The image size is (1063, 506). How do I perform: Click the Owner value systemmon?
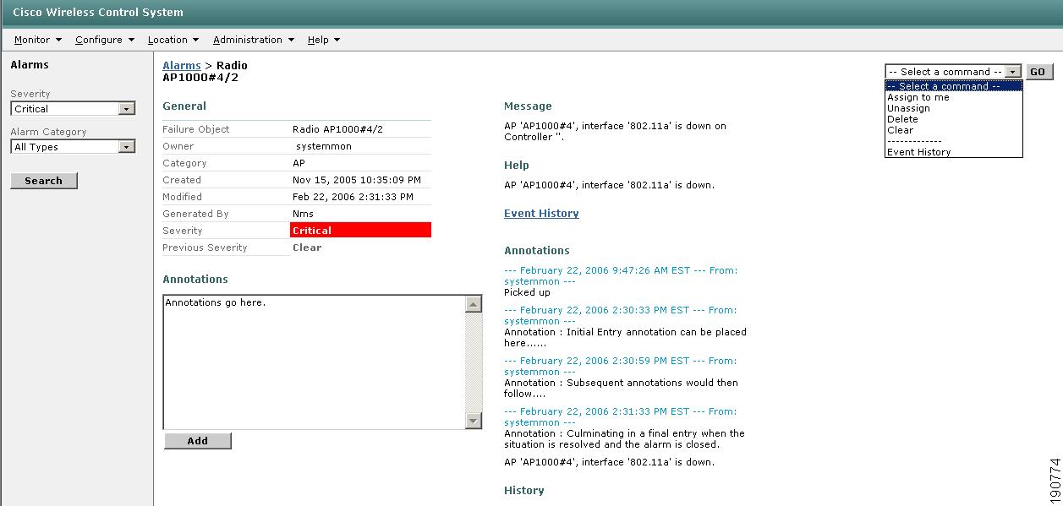(x=324, y=146)
